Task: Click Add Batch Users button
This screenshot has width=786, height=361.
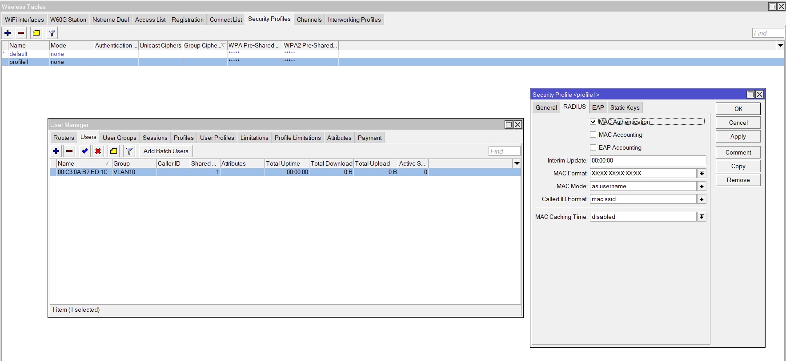Action: click(166, 151)
